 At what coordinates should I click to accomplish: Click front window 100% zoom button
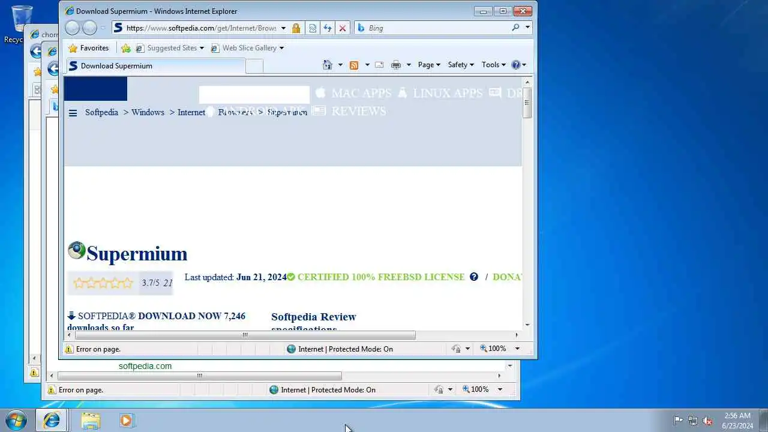[x=493, y=349]
